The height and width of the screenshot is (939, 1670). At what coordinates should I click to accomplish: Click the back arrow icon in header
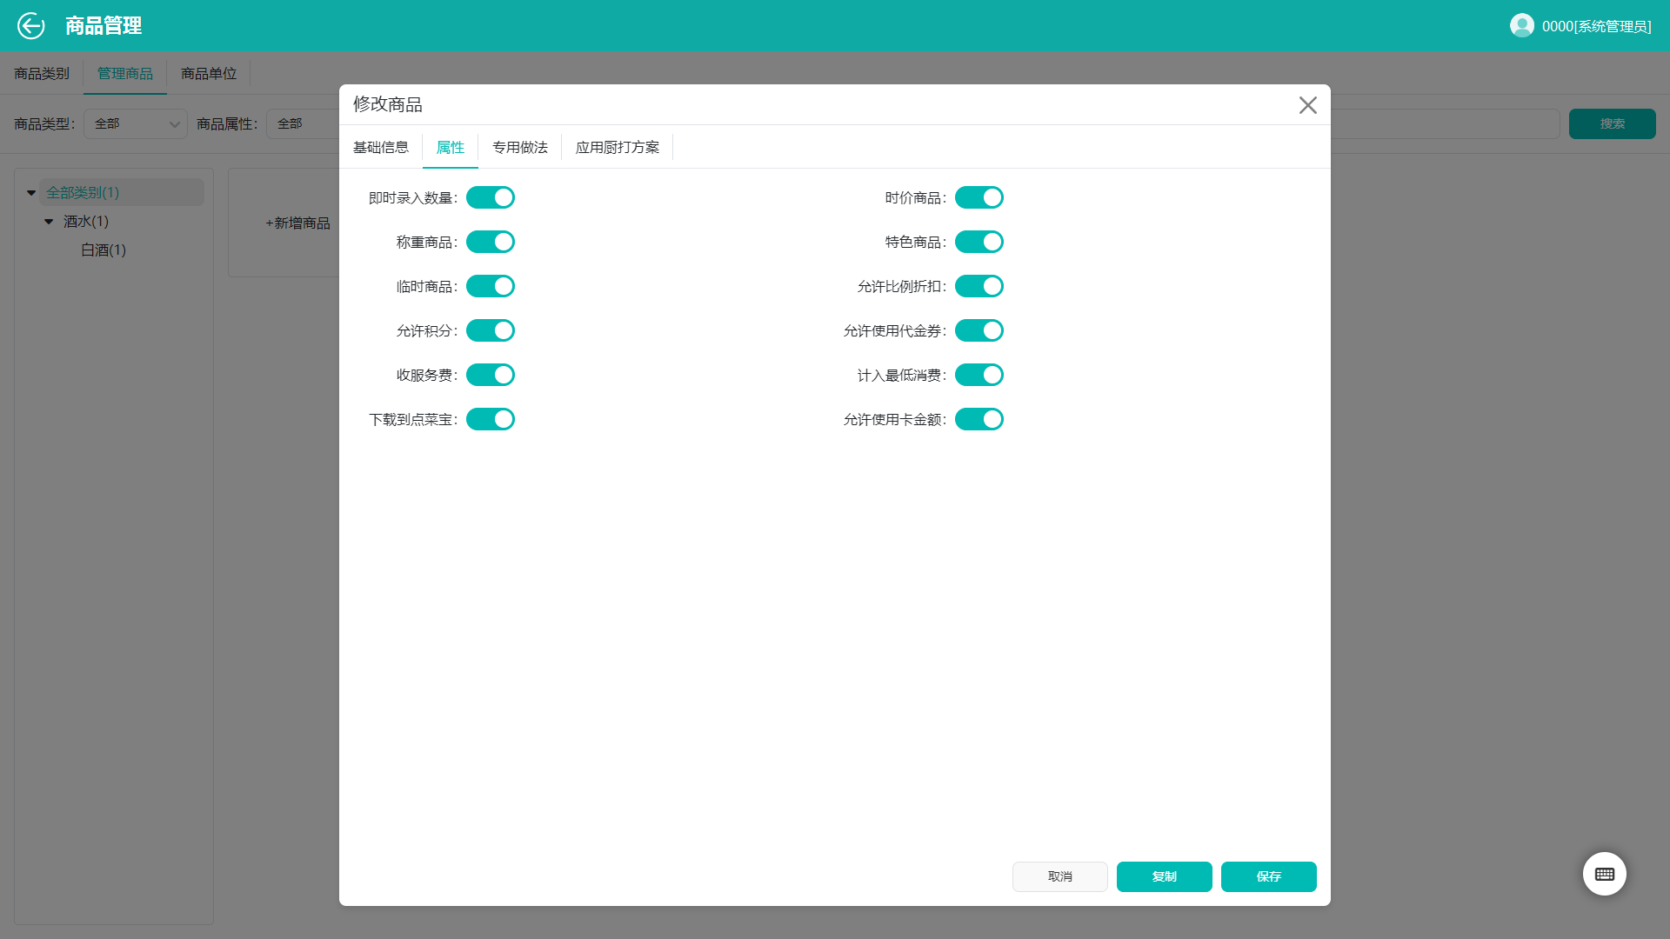tap(31, 26)
